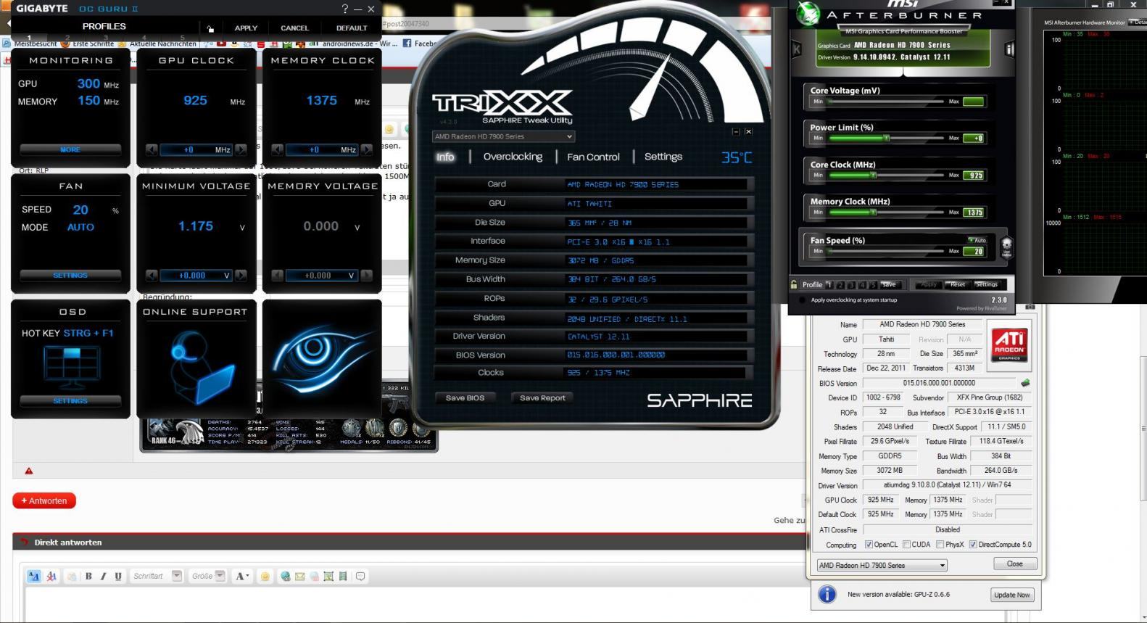1147x623 pixels.
Task: Click GPU-Z Close button
Action: tap(1014, 564)
